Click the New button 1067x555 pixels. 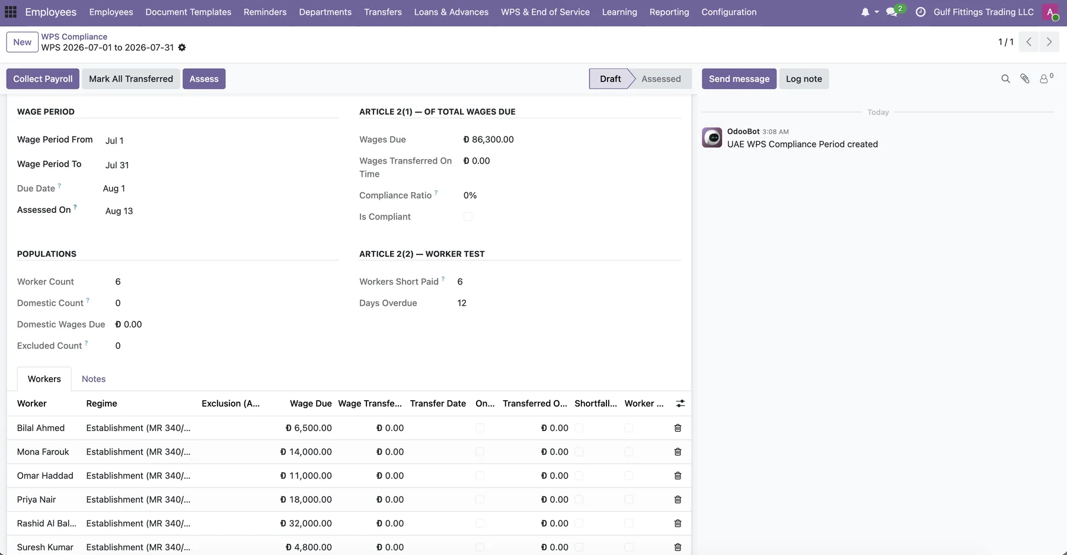23,42
